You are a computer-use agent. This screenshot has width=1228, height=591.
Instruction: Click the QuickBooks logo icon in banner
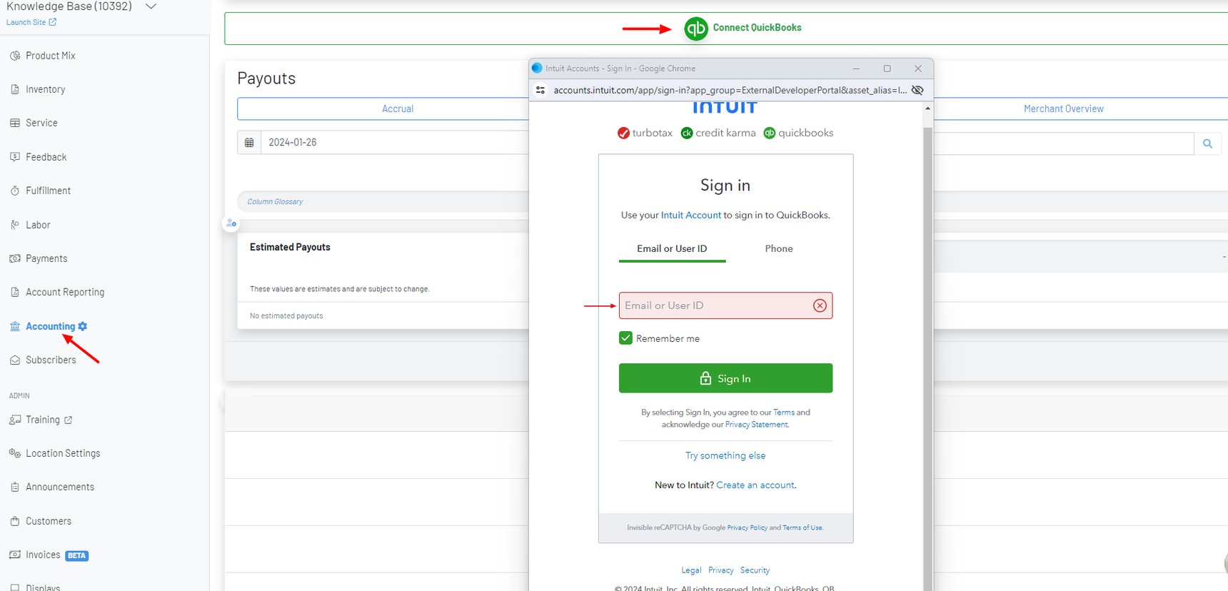point(696,29)
